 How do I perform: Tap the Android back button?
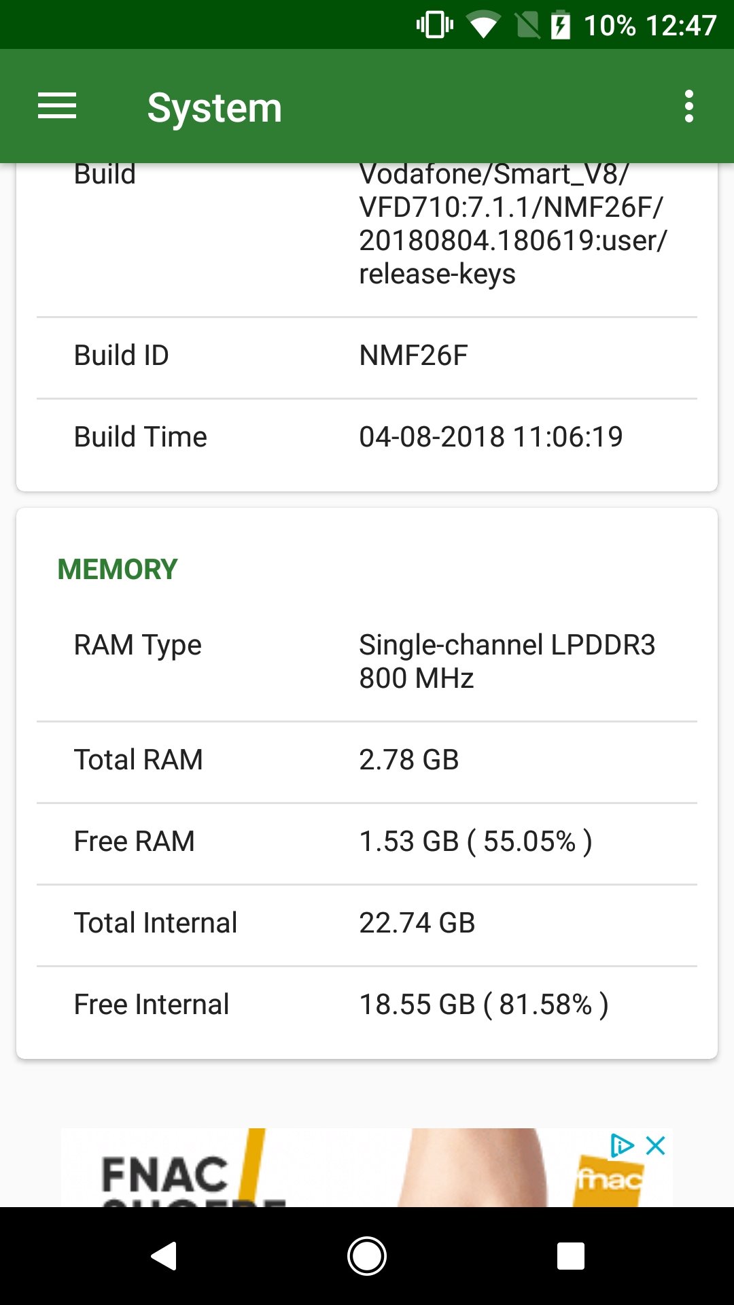pyautogui.click(x=164, y=1256)
